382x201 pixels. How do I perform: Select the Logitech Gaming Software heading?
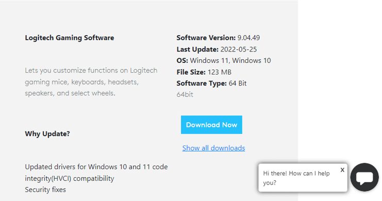70,38
